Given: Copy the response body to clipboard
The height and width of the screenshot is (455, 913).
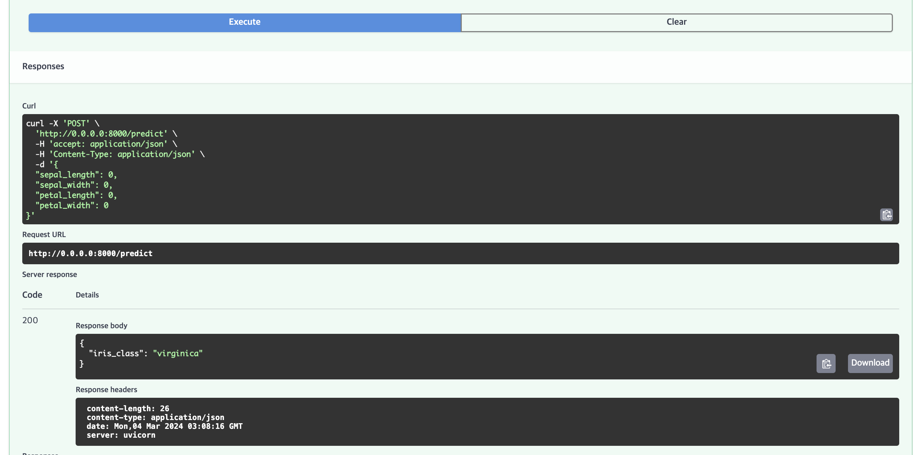Looking at the screenshot, I should (x=825, y=363).
